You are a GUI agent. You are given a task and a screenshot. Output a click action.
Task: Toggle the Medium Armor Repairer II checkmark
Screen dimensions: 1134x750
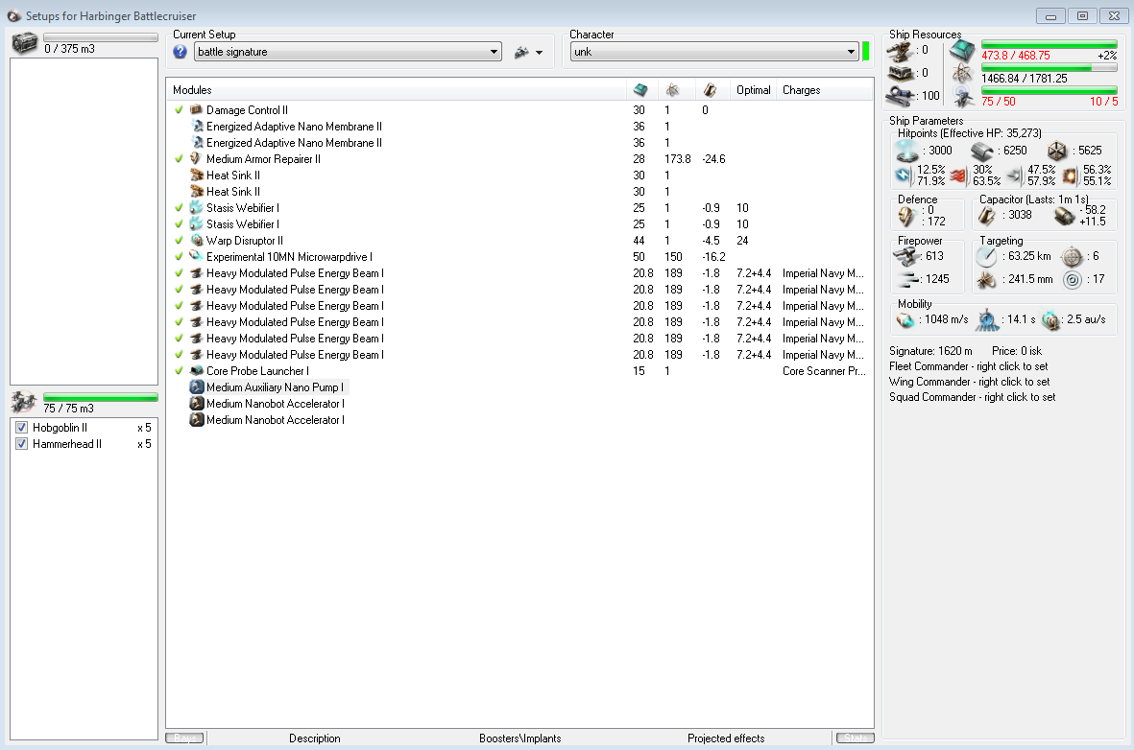[179, 158]
